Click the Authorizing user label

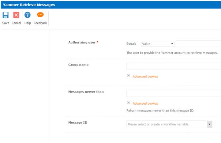82,42
